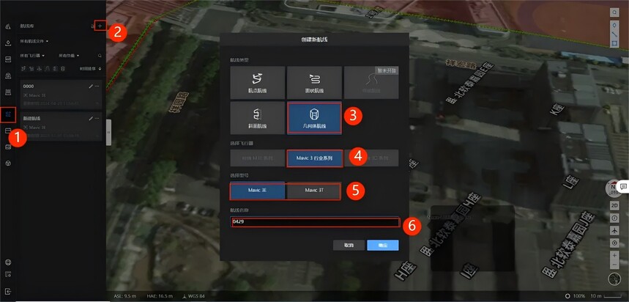Image resolution: width=629 pixels, height=302 pixels.
Task: Click the circled info icon below the 2D button
Action: 614,218
